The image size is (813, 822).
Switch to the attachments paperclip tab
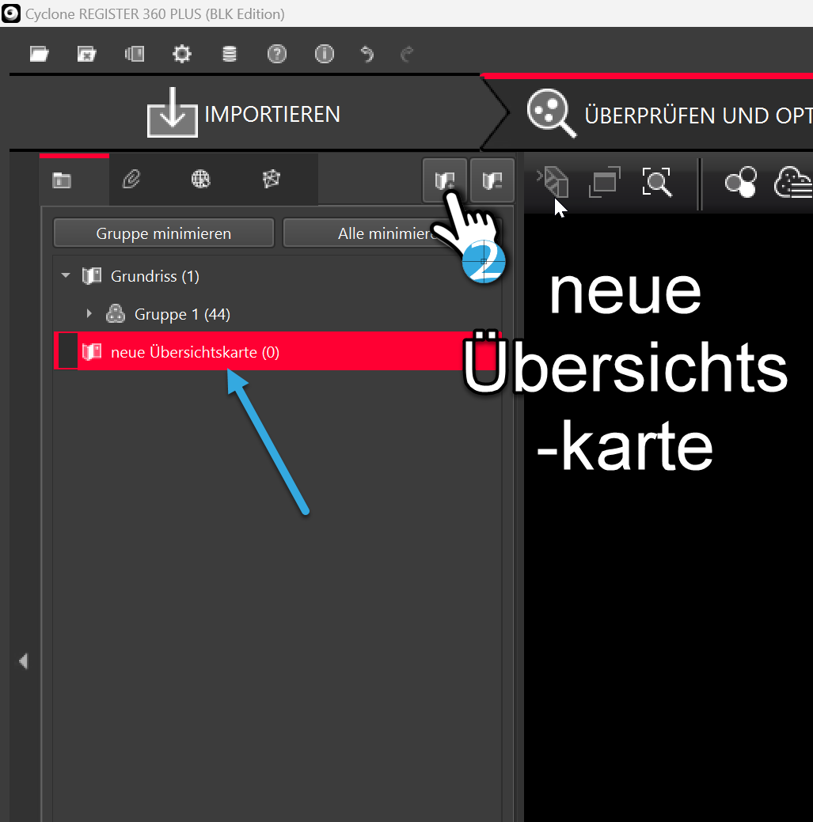point(131,180)
